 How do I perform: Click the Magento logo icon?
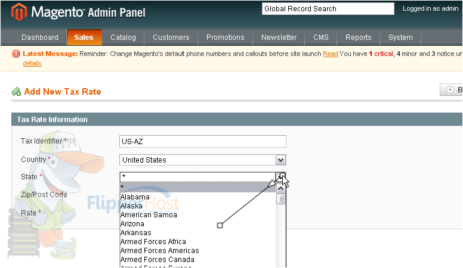(19, 12)
